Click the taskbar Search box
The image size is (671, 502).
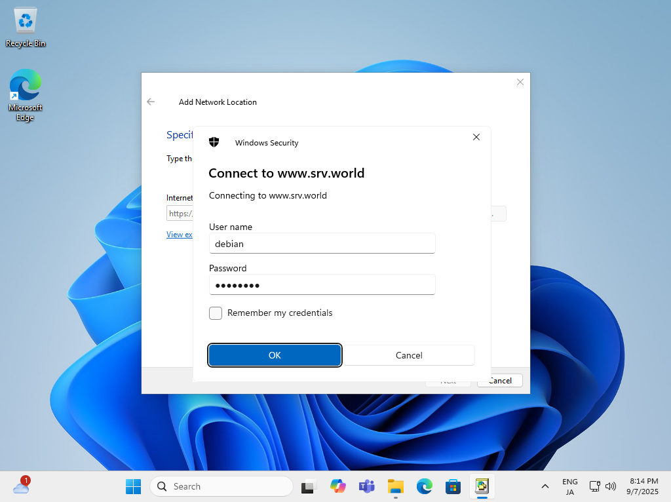[x=221, y=486]
